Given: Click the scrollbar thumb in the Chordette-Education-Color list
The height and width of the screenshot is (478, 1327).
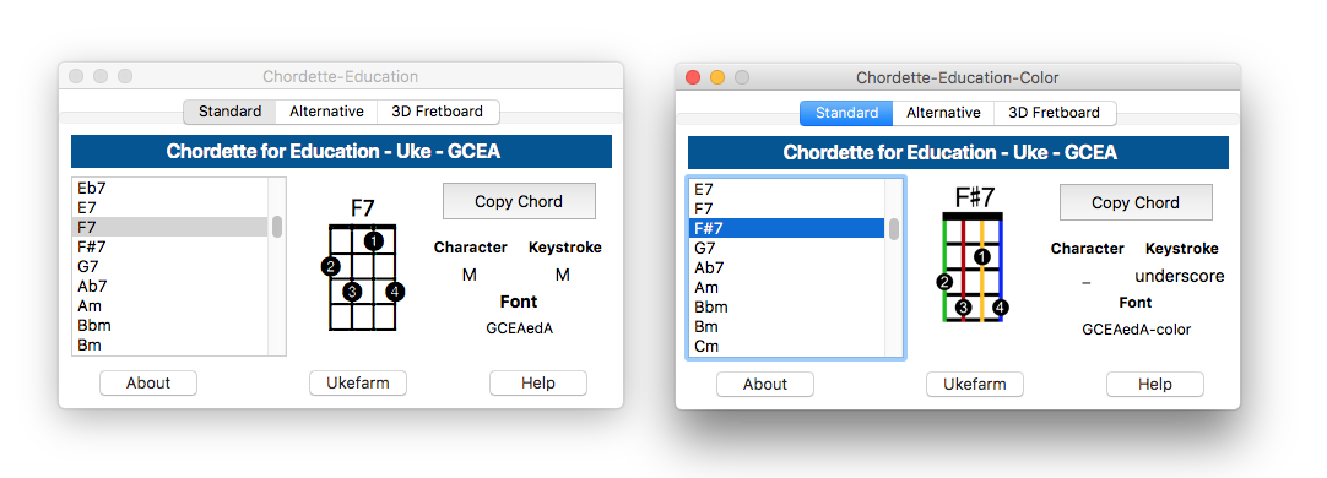Looking at the screenshot, I should click(893, 229).
